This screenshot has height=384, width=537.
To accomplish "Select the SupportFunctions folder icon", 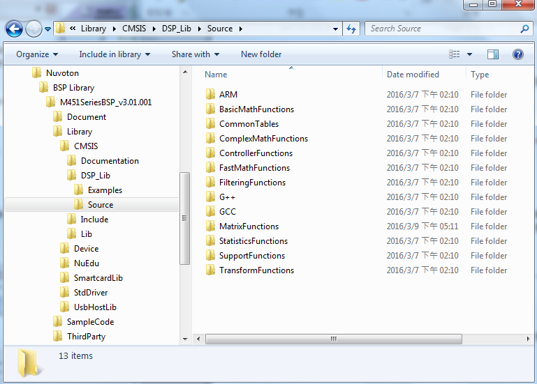I will coord(210,256).
